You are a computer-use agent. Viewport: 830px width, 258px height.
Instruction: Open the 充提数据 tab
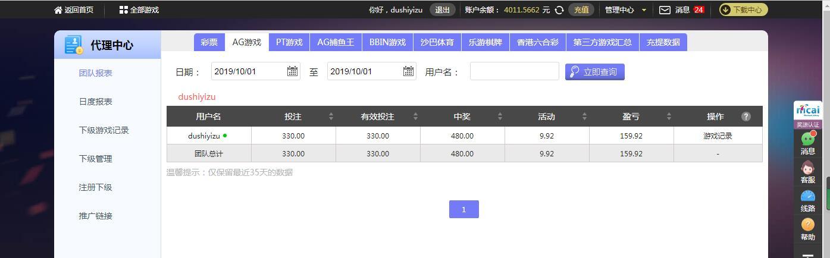(663, 42)
